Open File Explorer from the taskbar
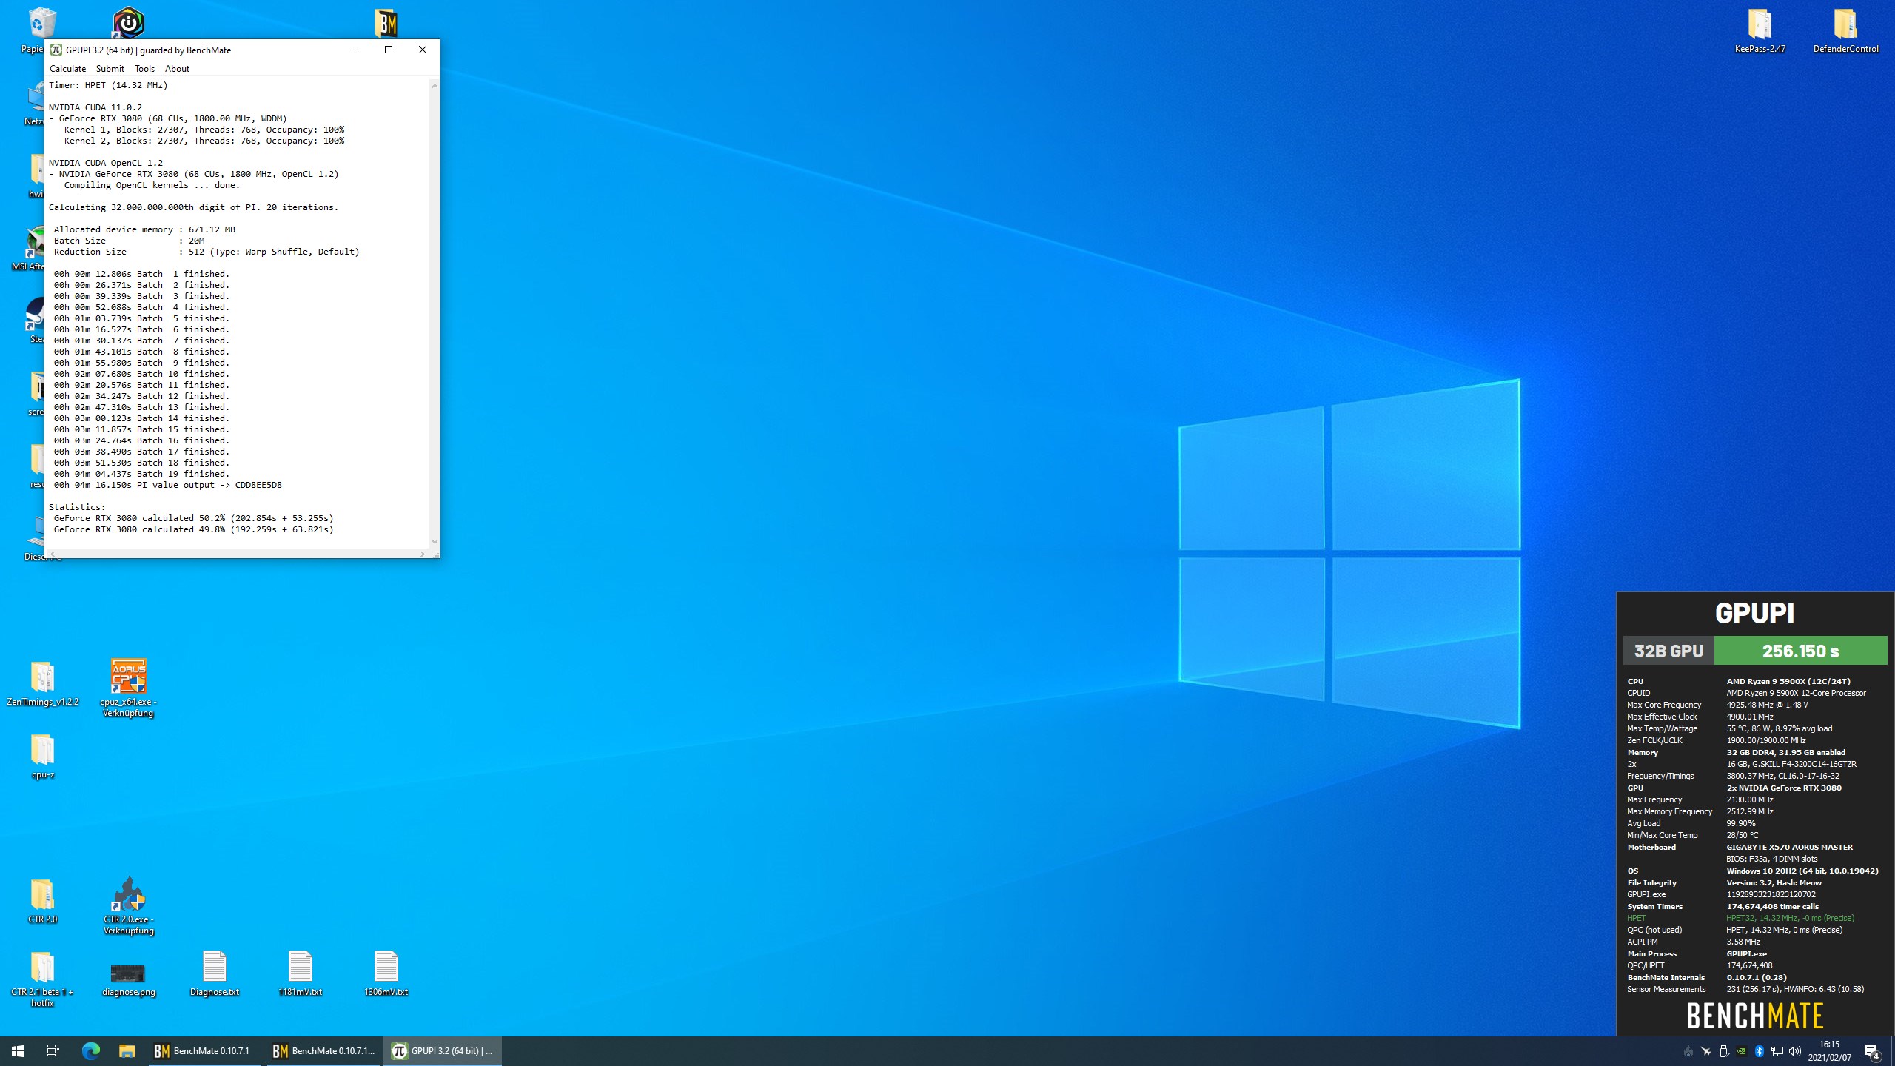 click(x=127, y=1051)
